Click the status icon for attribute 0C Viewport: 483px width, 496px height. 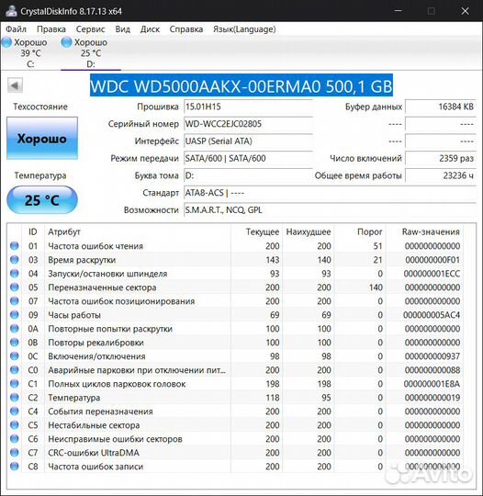pyautogui.click(x=15, y=356)
